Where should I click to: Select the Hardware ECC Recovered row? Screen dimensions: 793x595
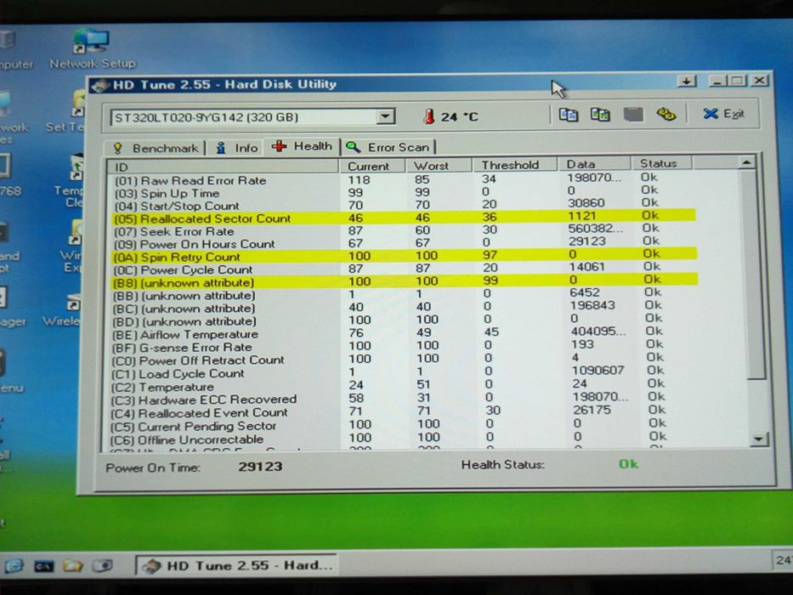404,399
